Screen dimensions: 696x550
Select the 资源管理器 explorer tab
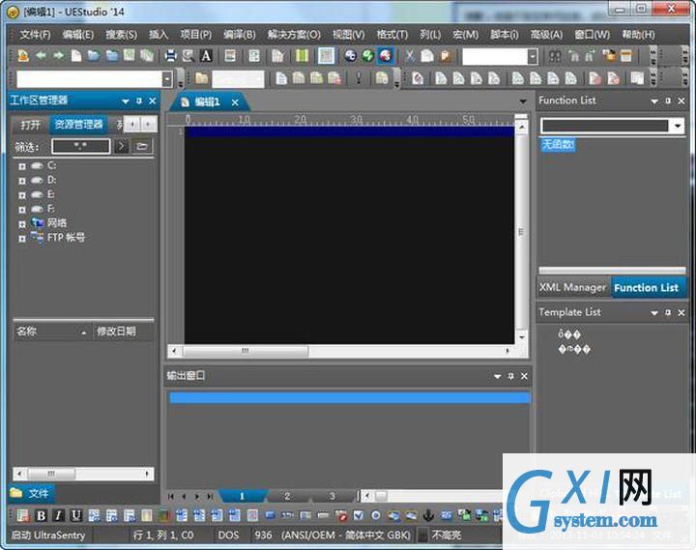click(x=78, y=125)
